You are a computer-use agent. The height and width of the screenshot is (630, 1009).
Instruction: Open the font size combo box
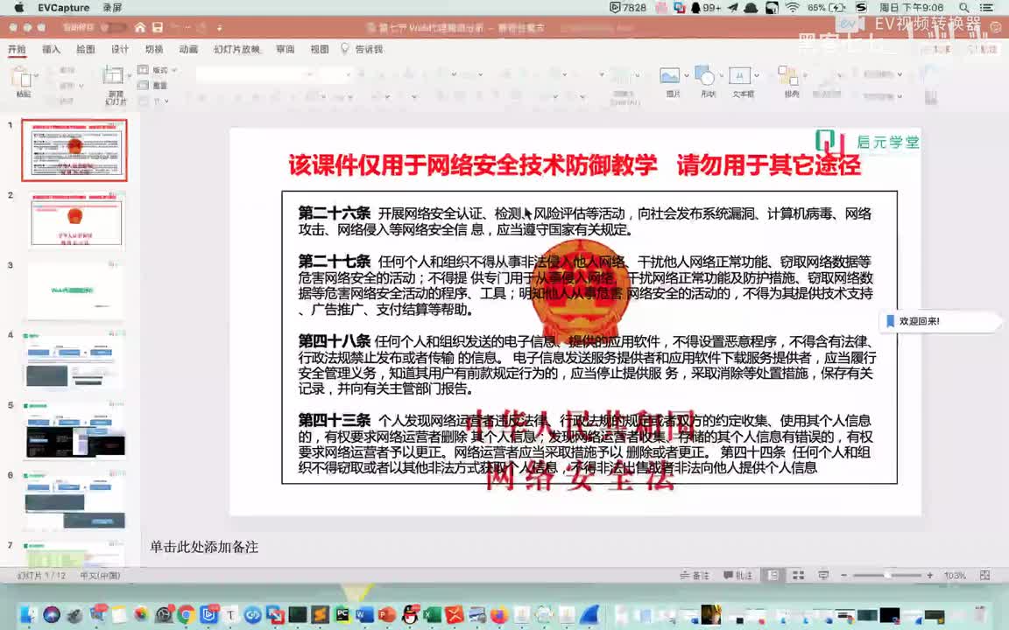(335, 74)
